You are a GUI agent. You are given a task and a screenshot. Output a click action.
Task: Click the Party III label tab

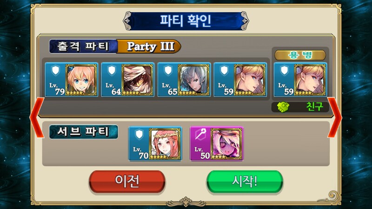(149, 46)
